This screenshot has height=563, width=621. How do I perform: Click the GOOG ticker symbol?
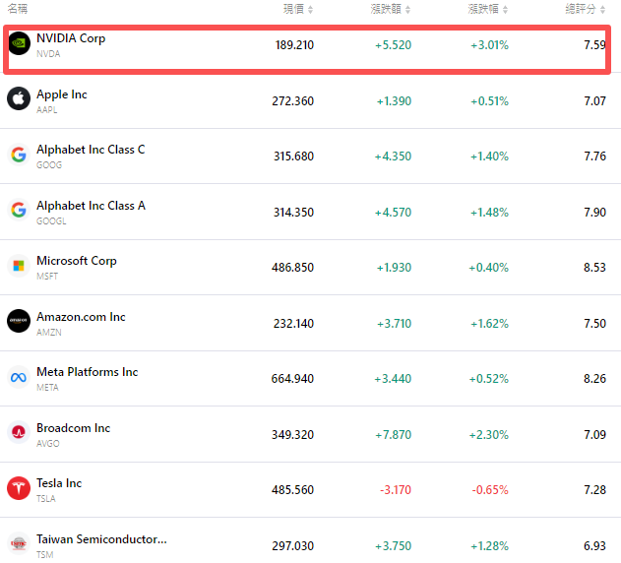coord(49,165)
